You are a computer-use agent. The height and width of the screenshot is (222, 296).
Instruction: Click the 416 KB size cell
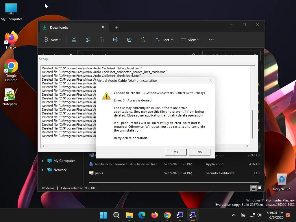(x=254, y=164)
